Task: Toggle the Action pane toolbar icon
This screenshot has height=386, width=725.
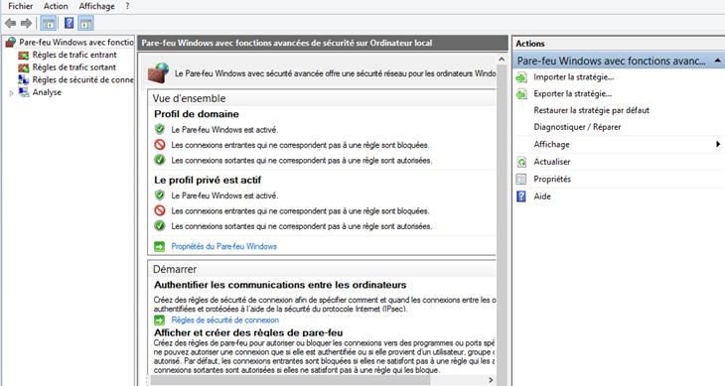Action: (86, 23)
